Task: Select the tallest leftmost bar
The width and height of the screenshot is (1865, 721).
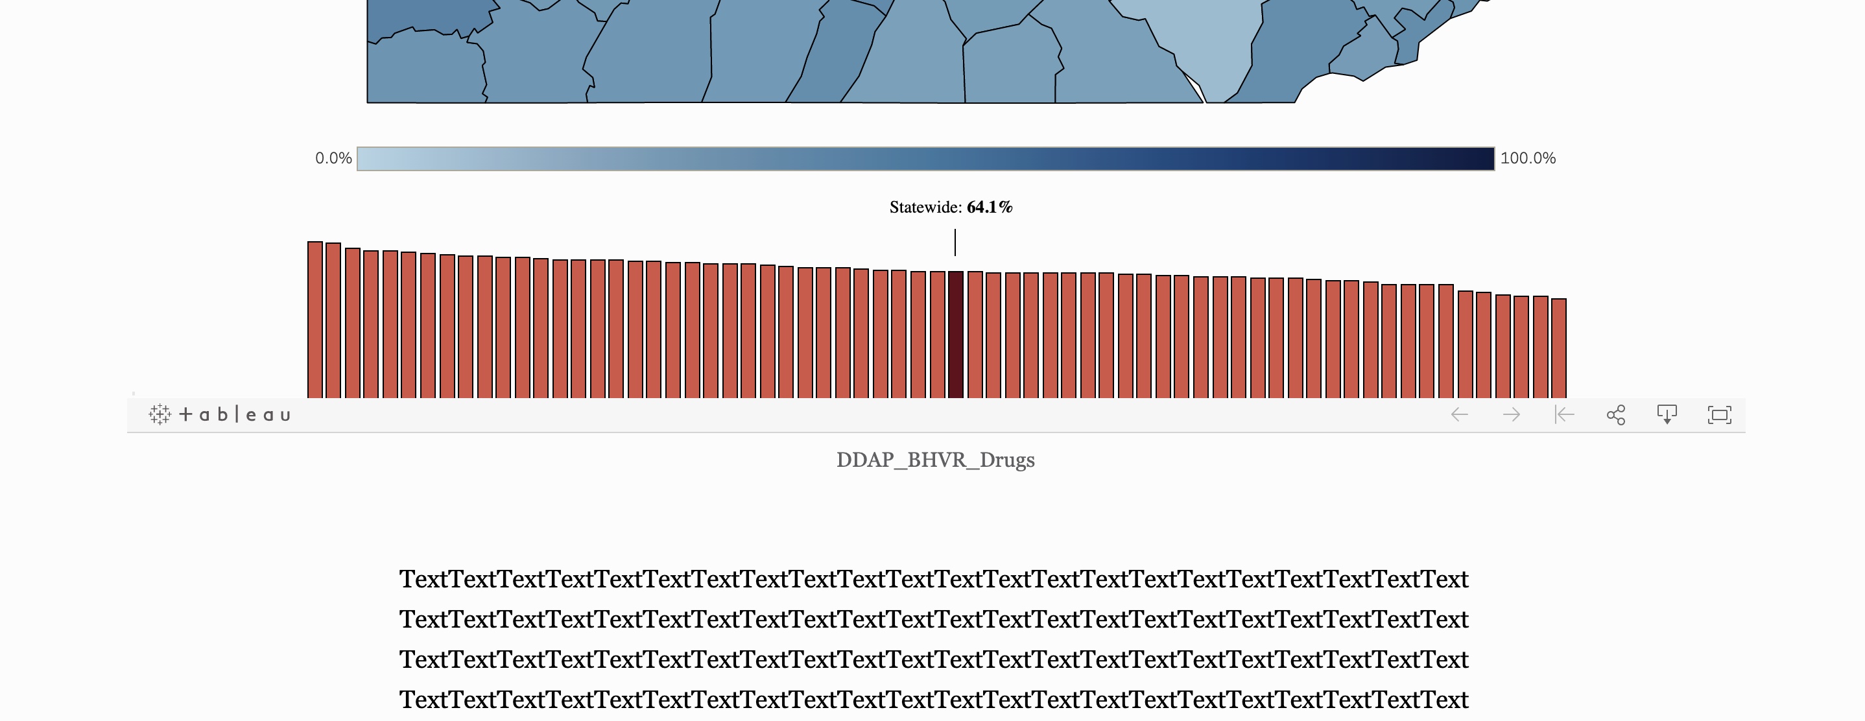Action: [315, 320]
